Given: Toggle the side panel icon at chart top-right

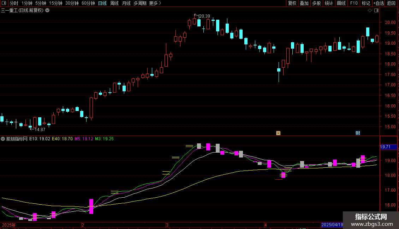Looking at the screenshot, I should point(376,11).
